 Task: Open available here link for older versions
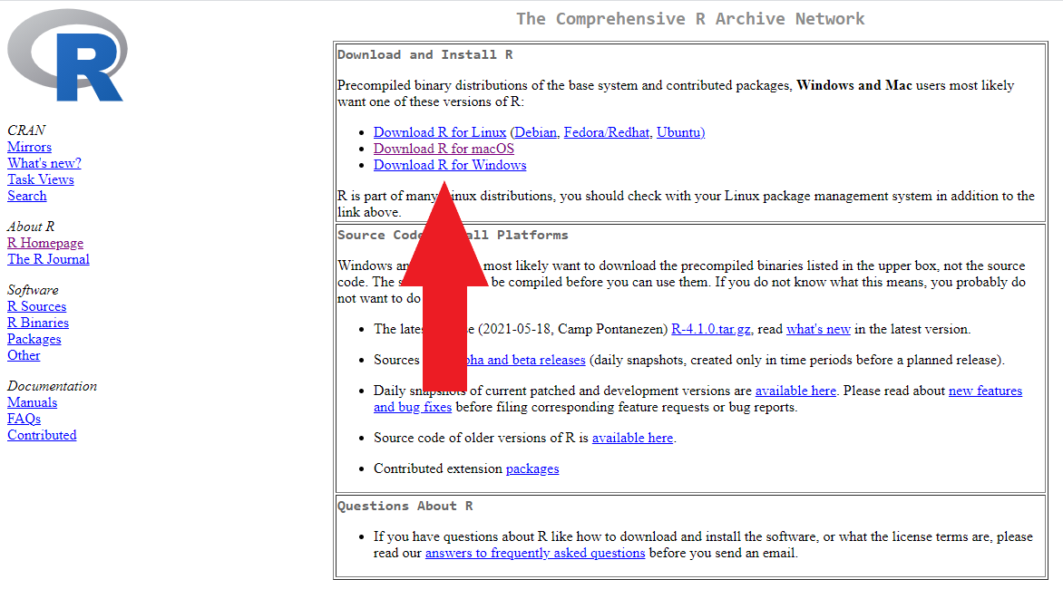point(632,438)
